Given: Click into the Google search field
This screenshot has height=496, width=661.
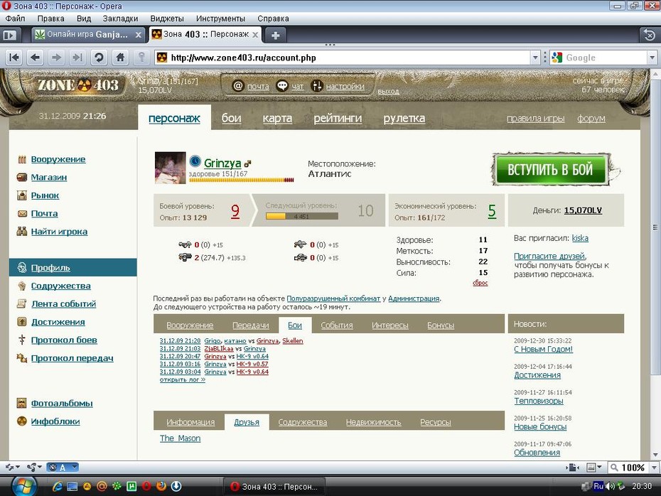Looking at the screenshot, I should tap(605, 58).
